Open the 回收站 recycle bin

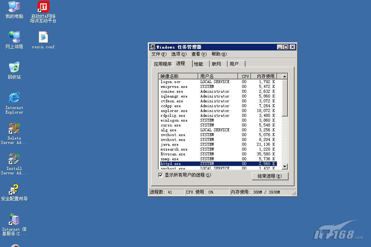point(14,68)
